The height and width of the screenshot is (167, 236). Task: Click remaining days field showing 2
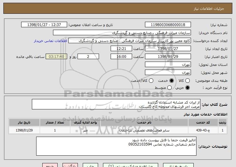(88, 57)
